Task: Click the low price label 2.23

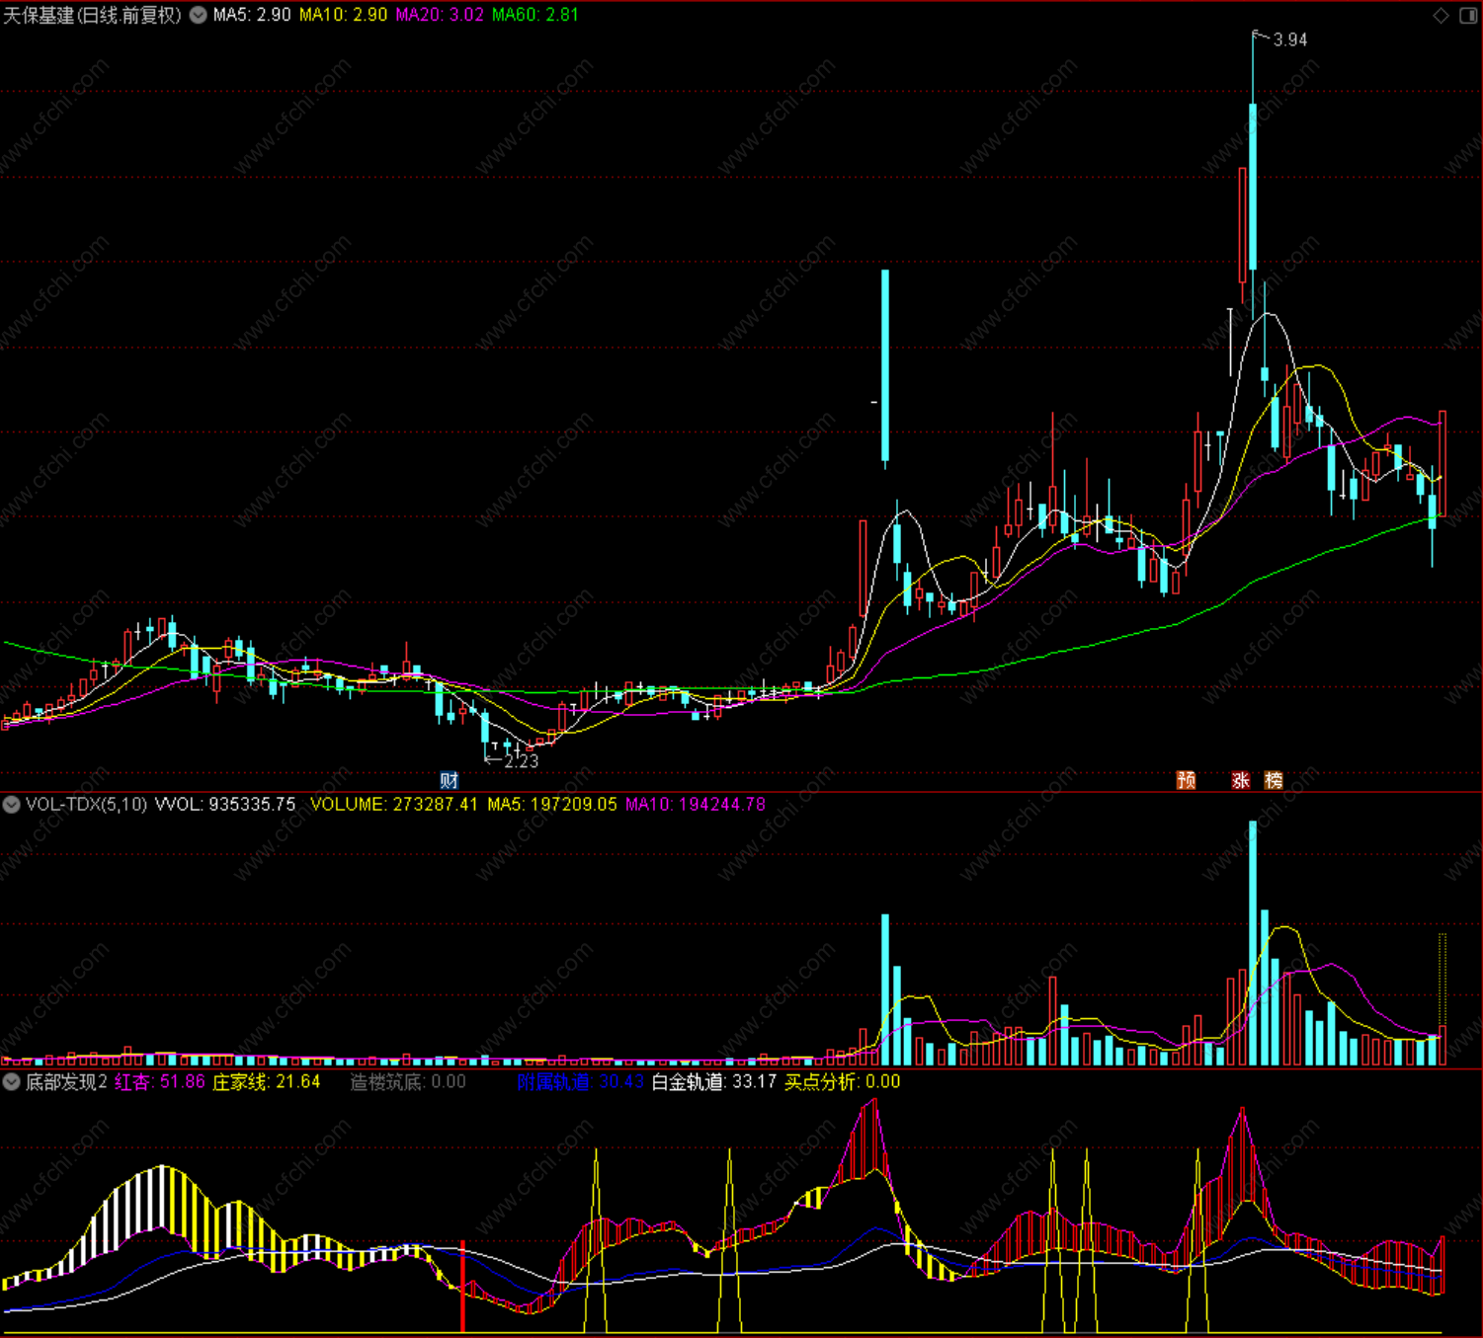Action: (x=522, y=761)
